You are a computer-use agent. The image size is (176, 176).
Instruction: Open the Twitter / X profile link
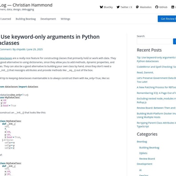point(124,7)
